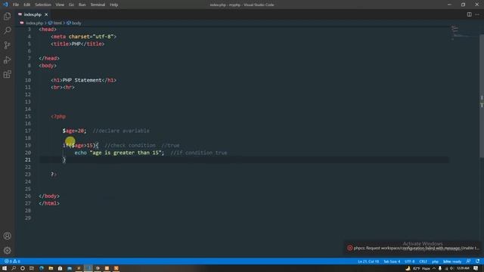484x272 pixels.
Task: Click the meta charset line
Action: click(84, 36)
